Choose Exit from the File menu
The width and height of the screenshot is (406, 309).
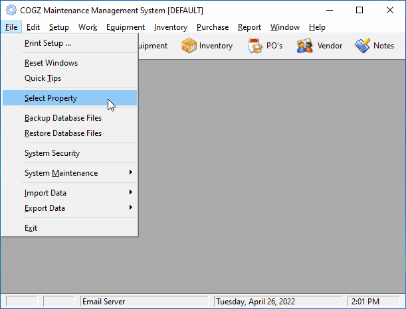point(70,228)
